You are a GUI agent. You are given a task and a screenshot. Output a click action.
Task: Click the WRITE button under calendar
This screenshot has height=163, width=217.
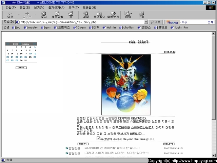pos(21,68)
